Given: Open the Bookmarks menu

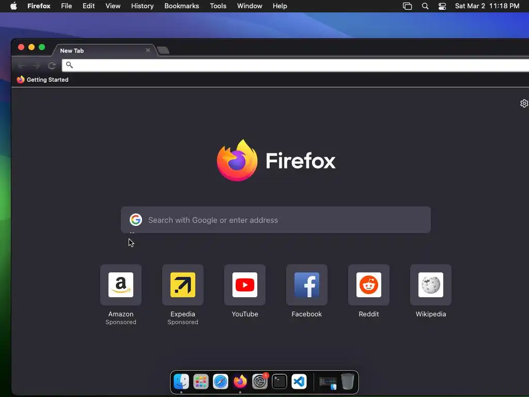Looking at the screenshot, I should 181,6.
